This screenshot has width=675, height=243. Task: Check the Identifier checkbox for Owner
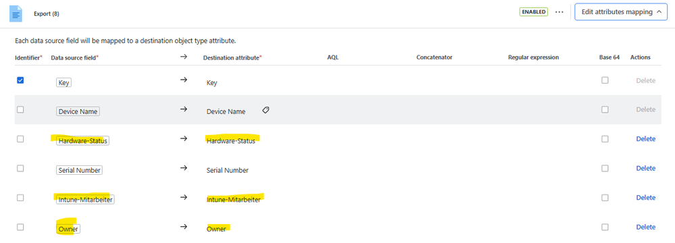(x=20, y=227)
